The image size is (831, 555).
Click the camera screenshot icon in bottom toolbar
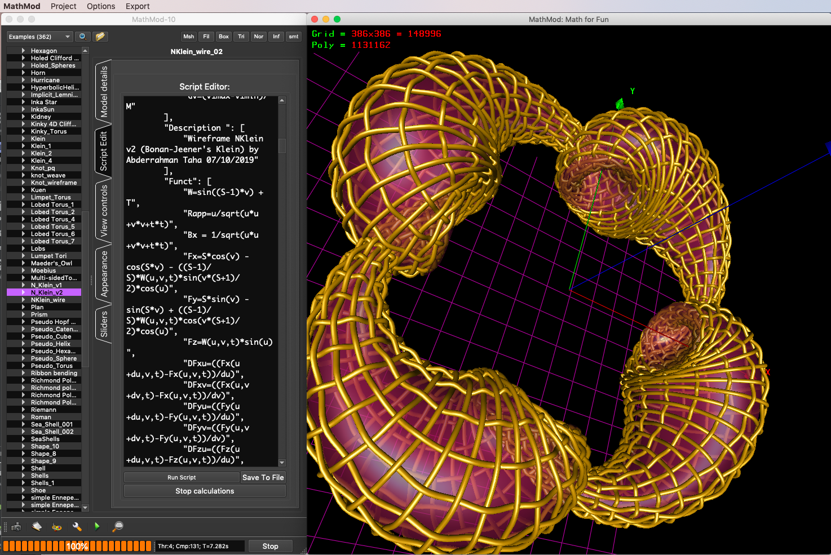click(x=16, y=527)
